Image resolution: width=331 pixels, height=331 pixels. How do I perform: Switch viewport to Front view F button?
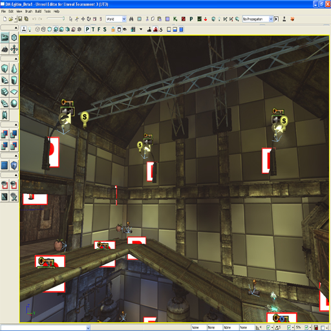99,29
